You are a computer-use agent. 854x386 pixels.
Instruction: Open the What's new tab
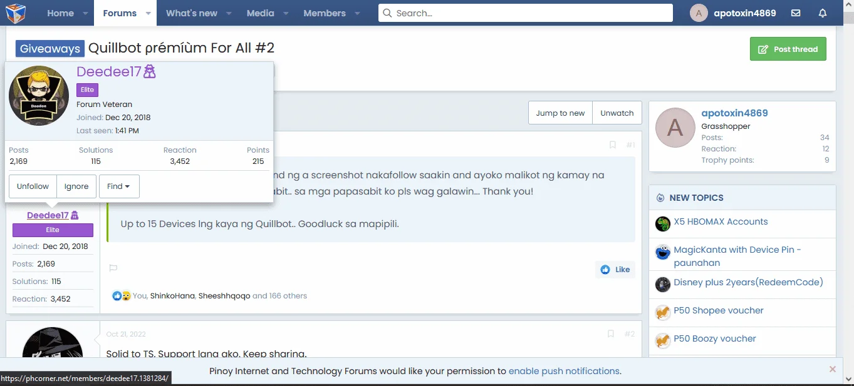(x=192, y=13)
